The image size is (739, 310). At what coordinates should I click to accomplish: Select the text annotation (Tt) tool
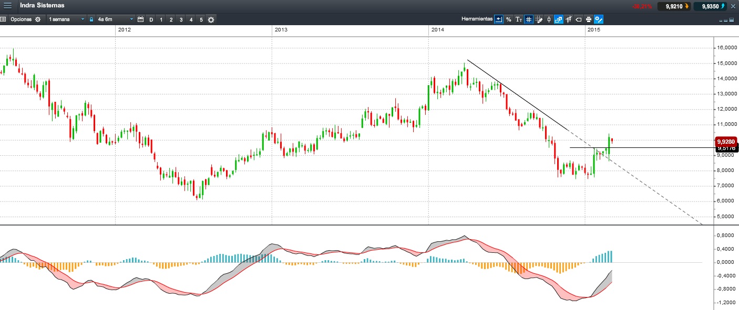[x=518, y=19]
